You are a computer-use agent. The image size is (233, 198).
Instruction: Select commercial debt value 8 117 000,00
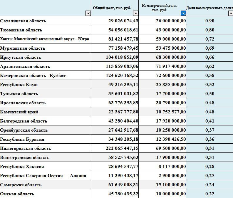pyautogui.click(x=162, y=166)
